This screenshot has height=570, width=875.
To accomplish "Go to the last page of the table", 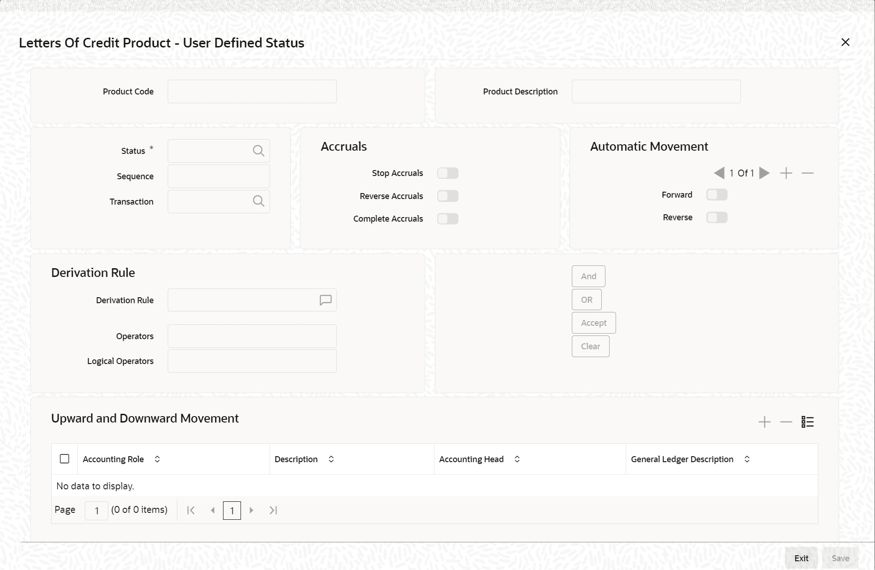I will pyautogui.click(x=273, y=510).
